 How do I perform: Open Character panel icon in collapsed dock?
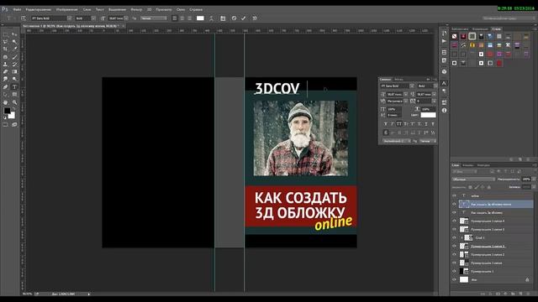445,83
